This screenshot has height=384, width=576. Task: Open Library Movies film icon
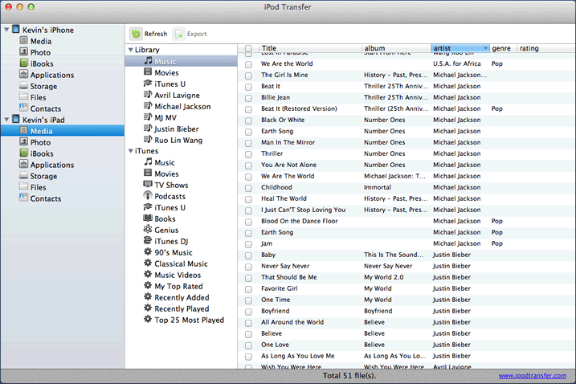tap(148, 72)
